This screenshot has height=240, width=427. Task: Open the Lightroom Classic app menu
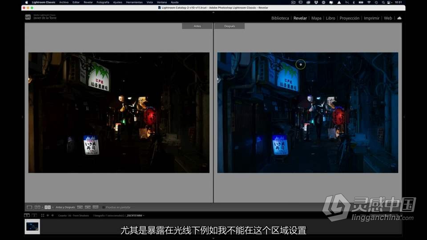[x=44, y=2]
